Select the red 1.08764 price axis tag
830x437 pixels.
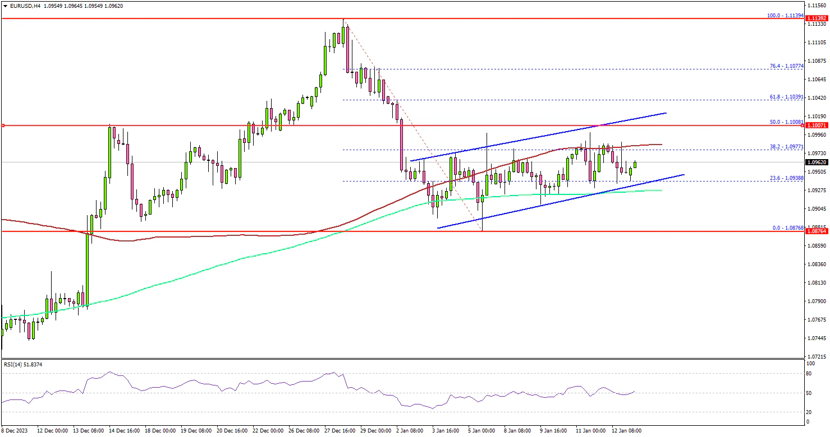point(815,231)
